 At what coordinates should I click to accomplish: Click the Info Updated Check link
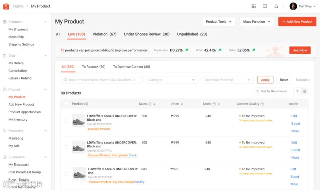point(133,155)
